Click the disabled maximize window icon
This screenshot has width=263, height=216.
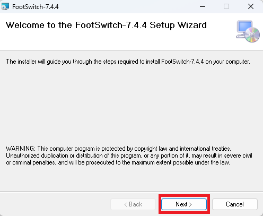pyautogui.click(x=226, y=6)
